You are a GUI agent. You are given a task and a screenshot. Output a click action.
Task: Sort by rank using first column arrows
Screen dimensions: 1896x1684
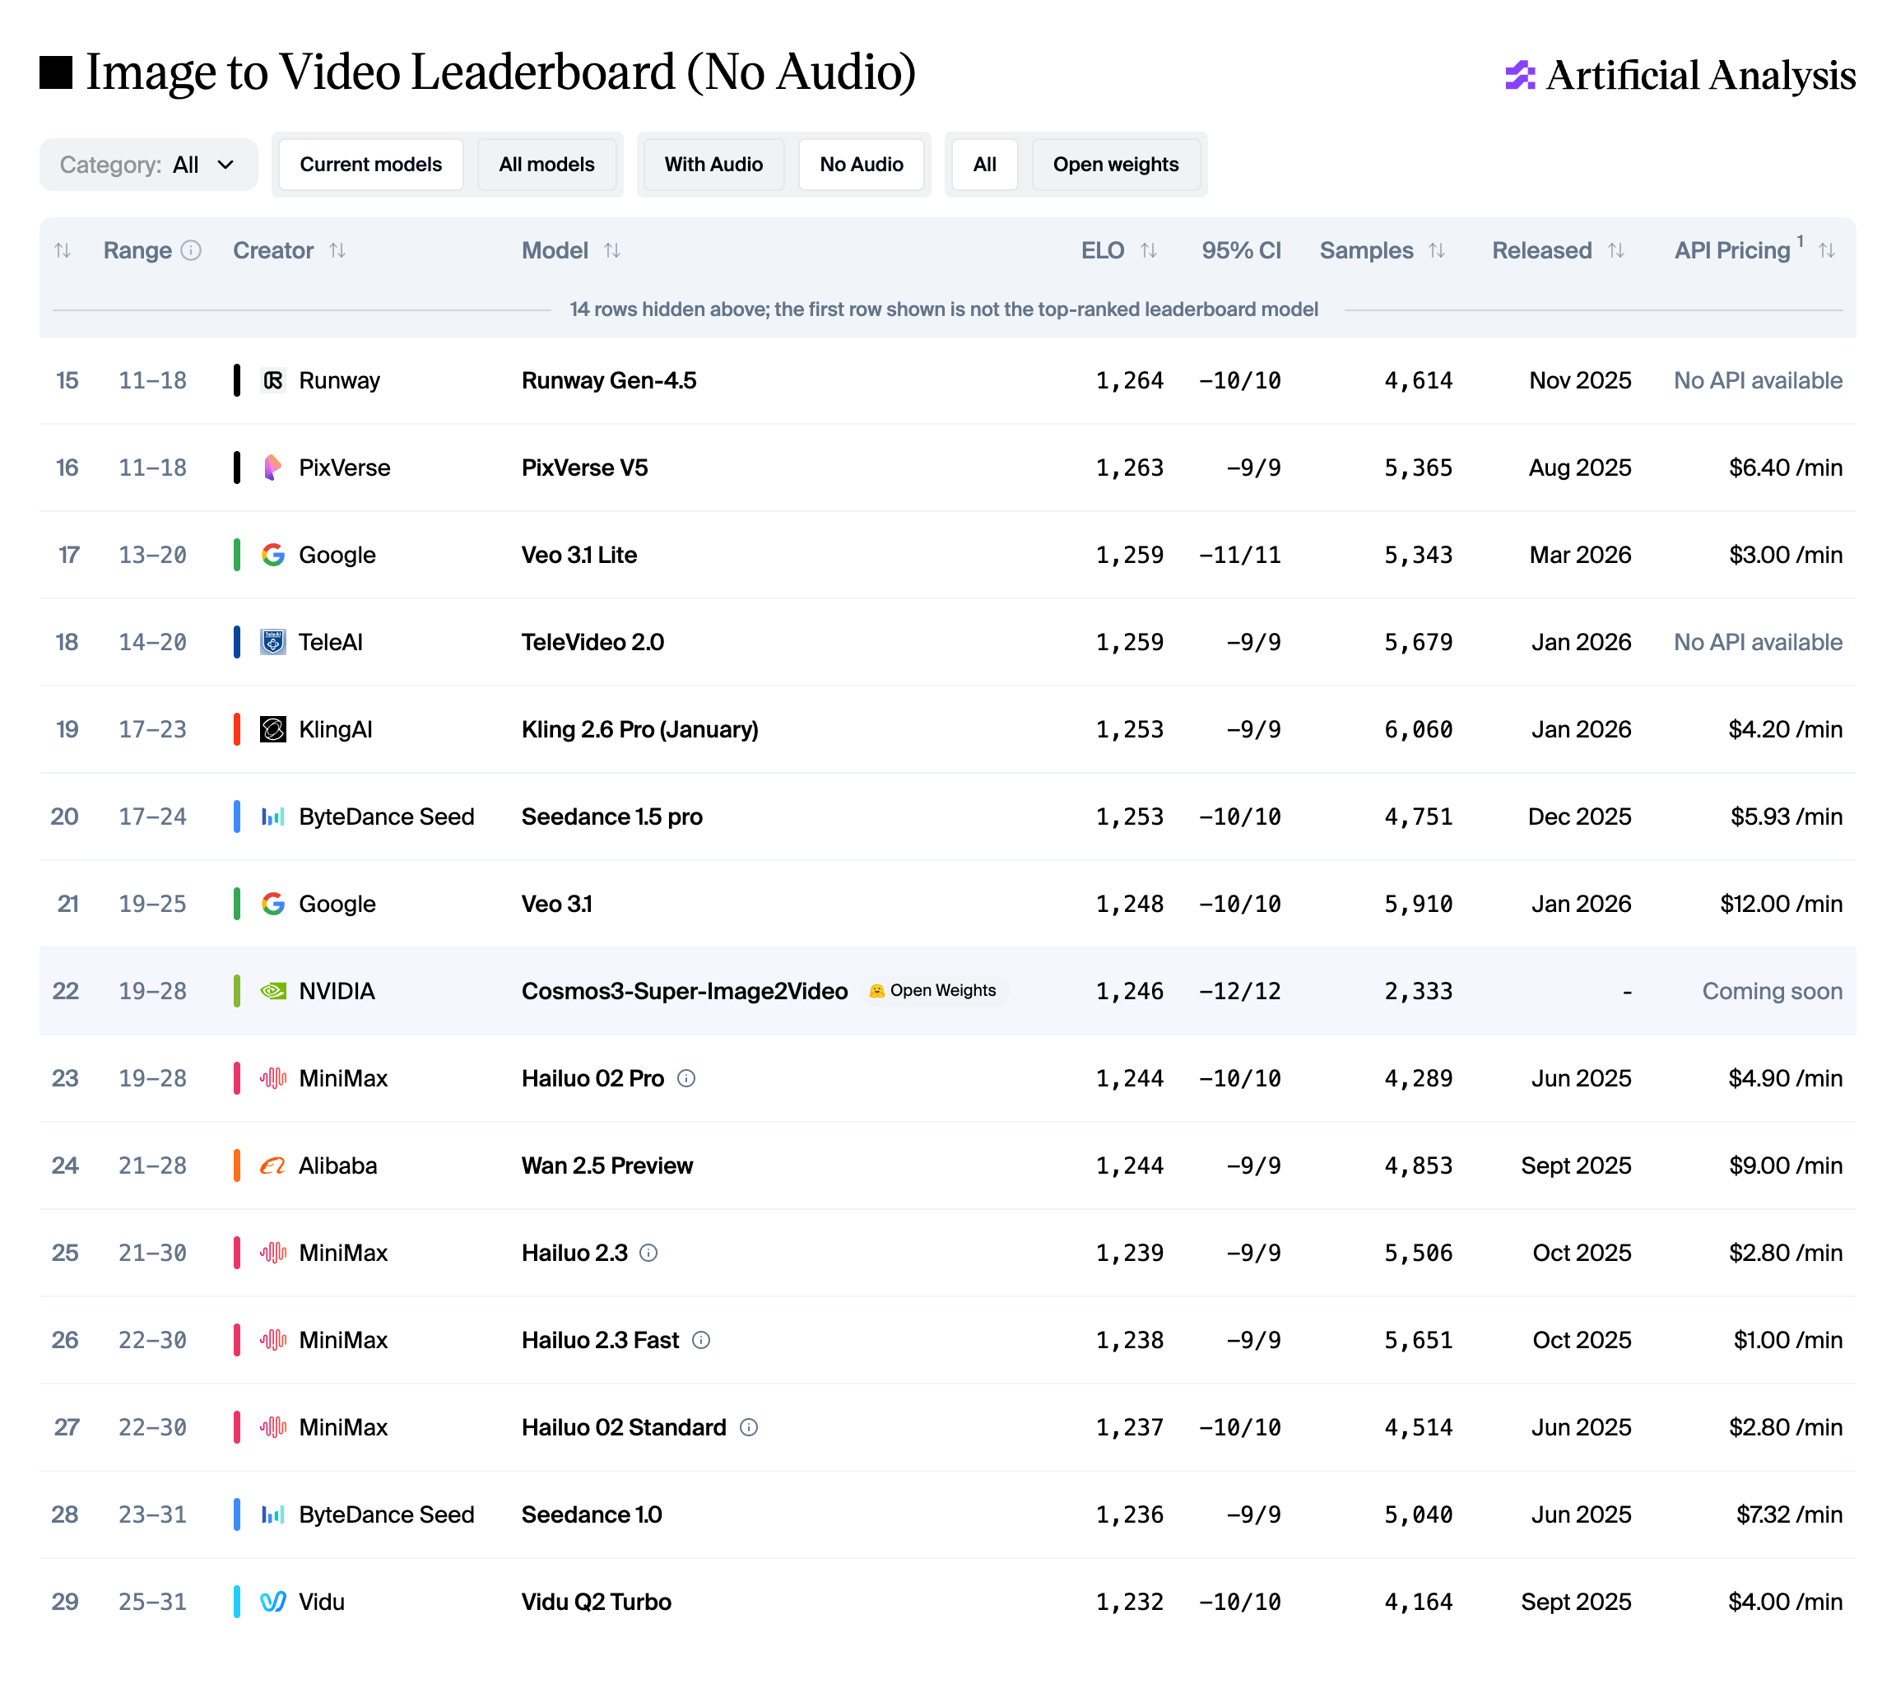tap(63, 250)
